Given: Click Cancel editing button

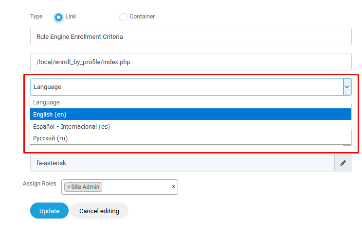Looking at the screenshot, I should coord(99,211).
